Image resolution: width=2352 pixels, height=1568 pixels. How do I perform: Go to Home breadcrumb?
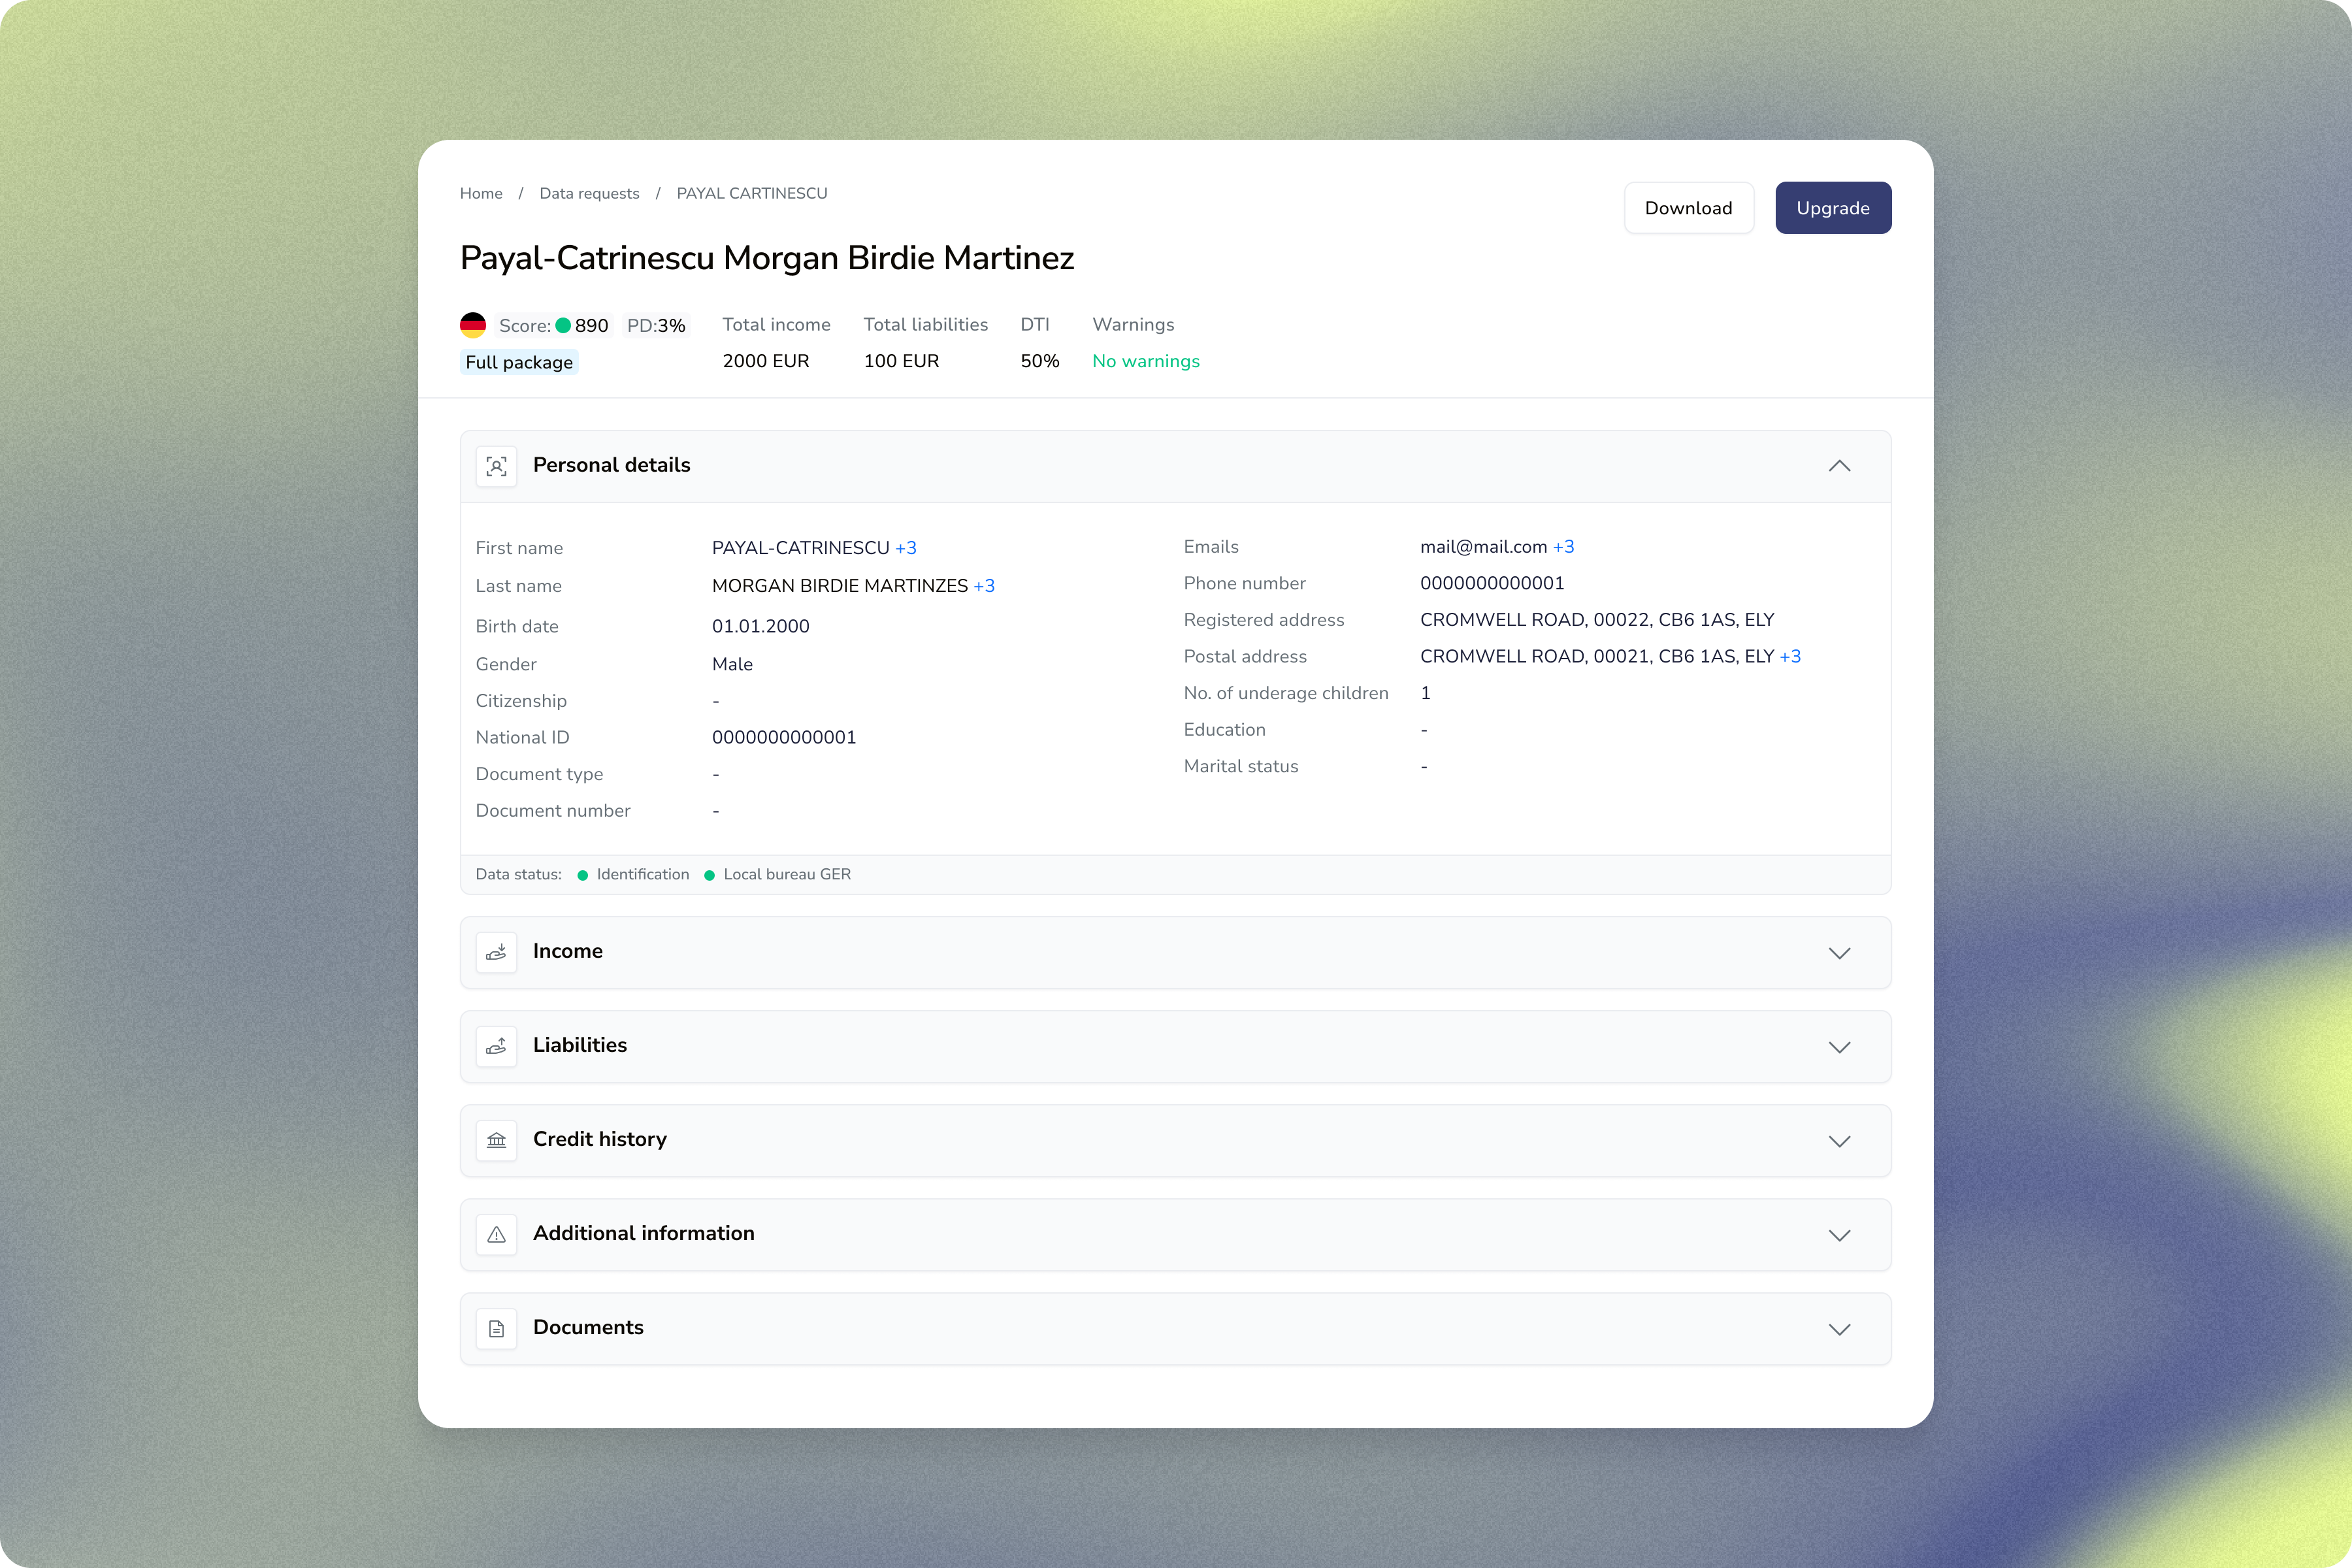tap(481, 194)
